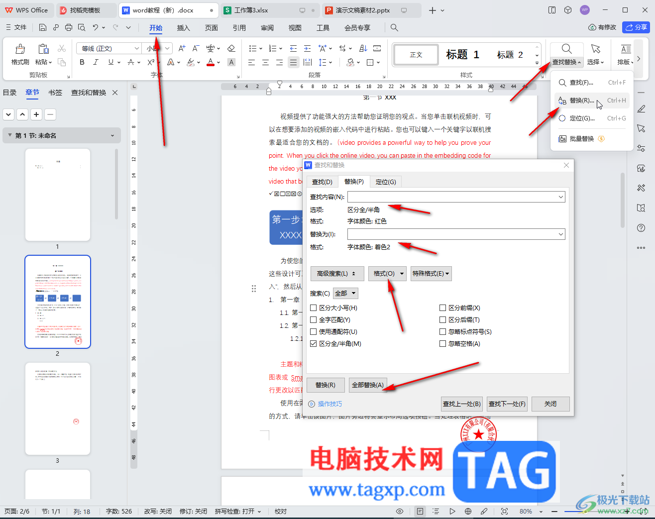Open the search magnifier in menu bar
Screen dimensions: 655x519
click(394, 27)
